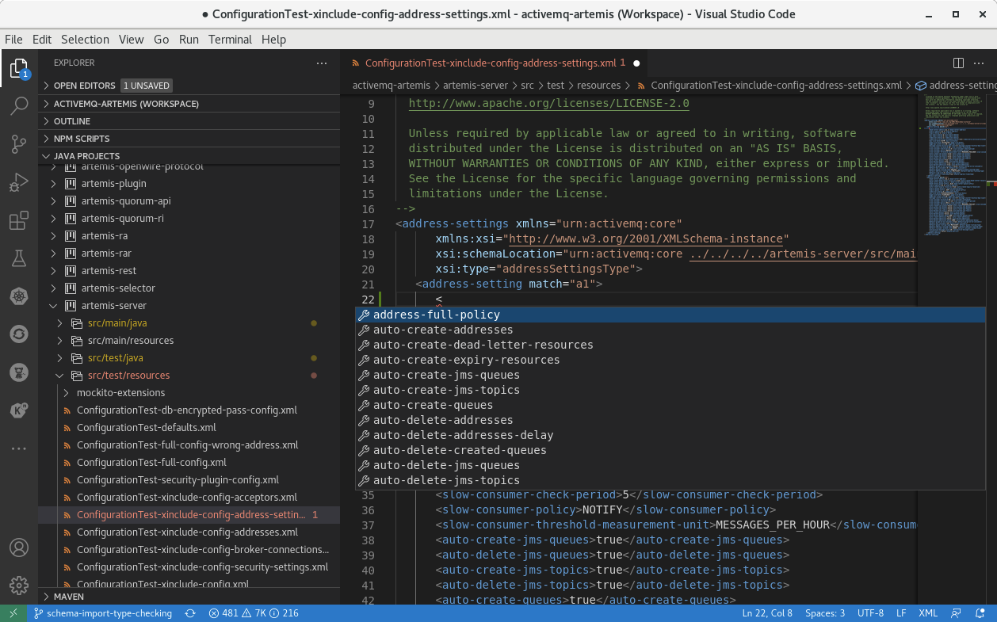Click the hourglass badge icon in activity bar

click(19, 372)
